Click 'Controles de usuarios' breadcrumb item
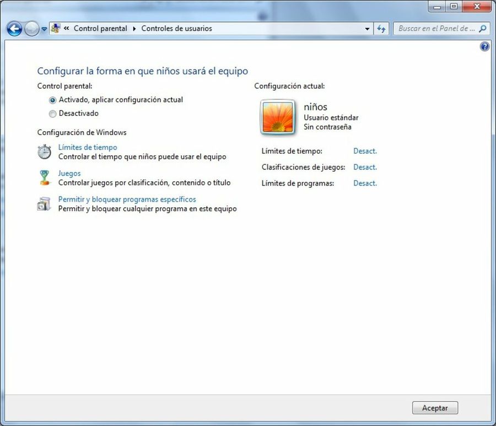Image resolution: width=496 pixels, height=426 pixels. pyautogui.click(x=176, y=29)
